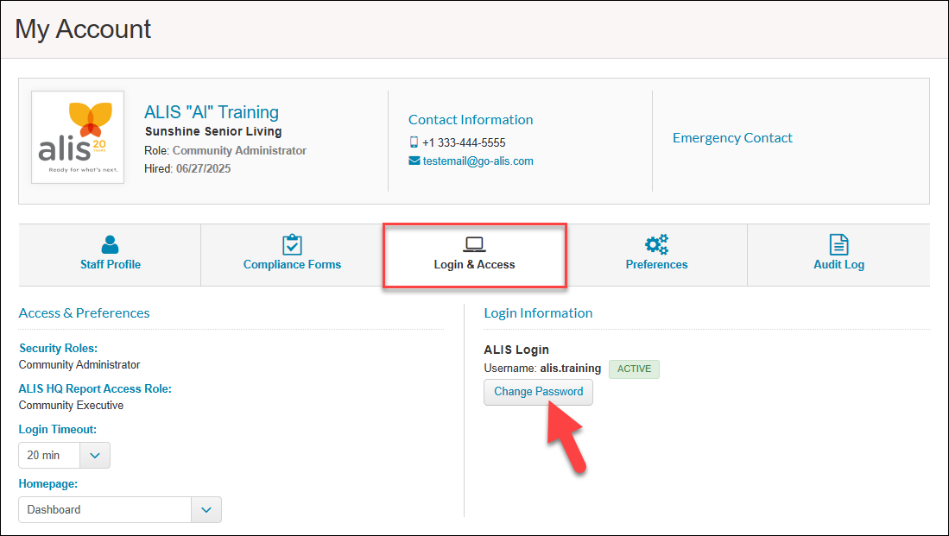The height and width of the screenshot is (536, 949).
Task: Click the envelope icon beside the email address
Action: click(x=414, y=161)
